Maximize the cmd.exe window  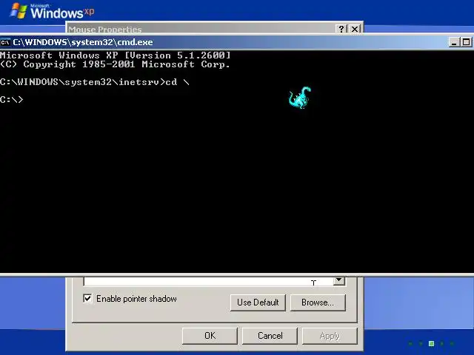pyautogui.click(x=467, y=42)
